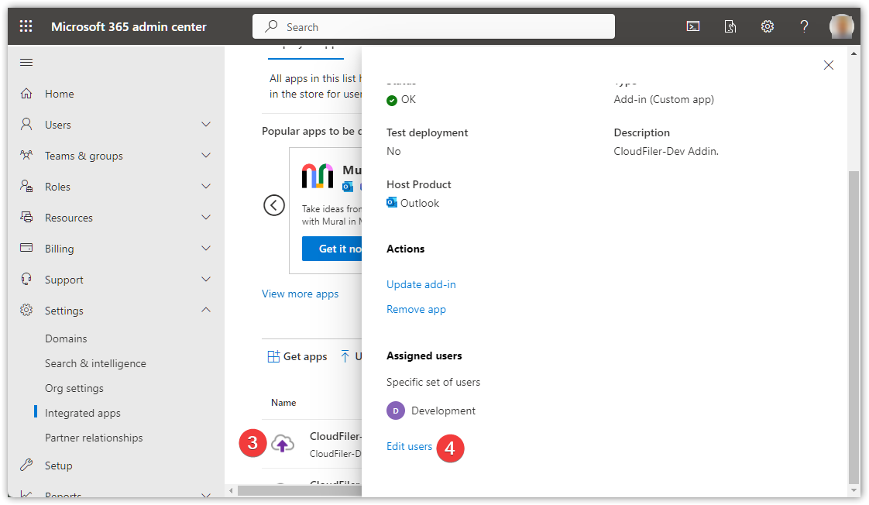Expand the Resources chevron
This screenshot has height=505, width=869.
[x=205, y=218]
